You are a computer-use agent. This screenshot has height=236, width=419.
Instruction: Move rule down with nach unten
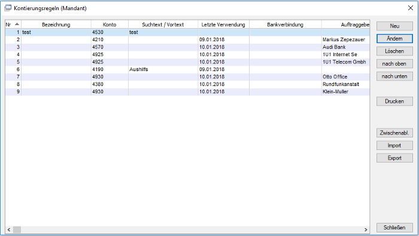click(394, 76)
